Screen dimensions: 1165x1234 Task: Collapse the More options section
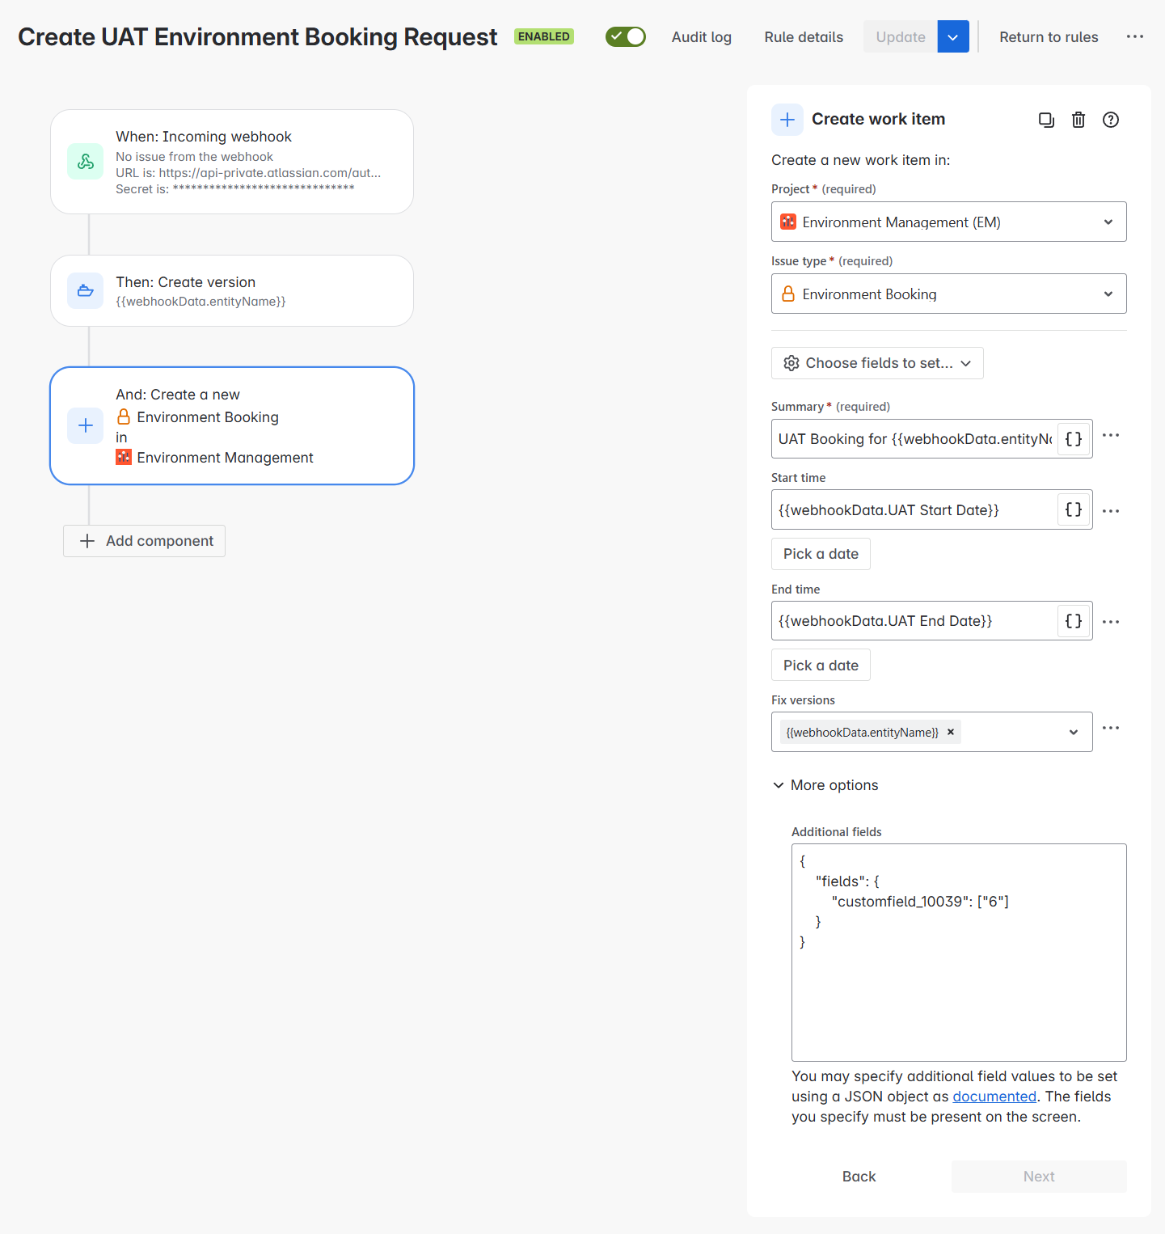click(x=825, y=785)
